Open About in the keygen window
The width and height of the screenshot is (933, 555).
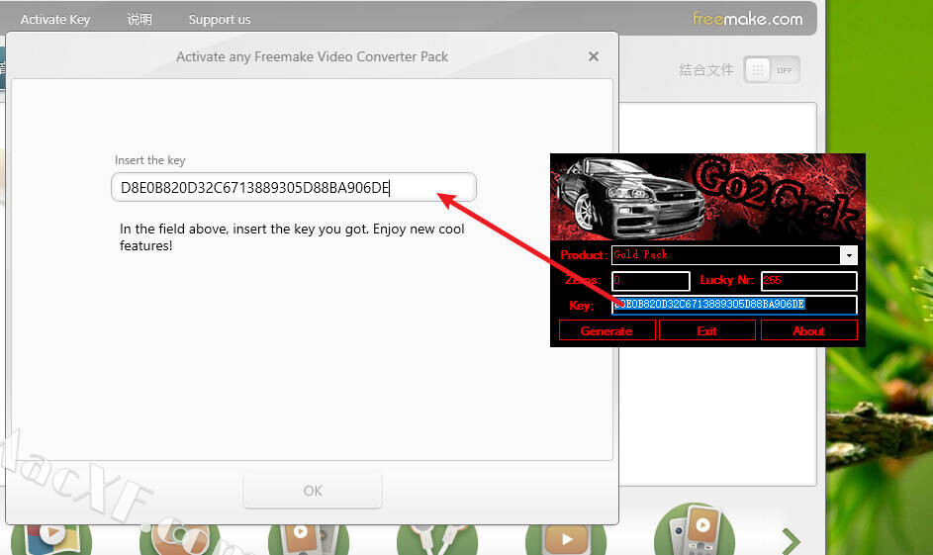808,330
